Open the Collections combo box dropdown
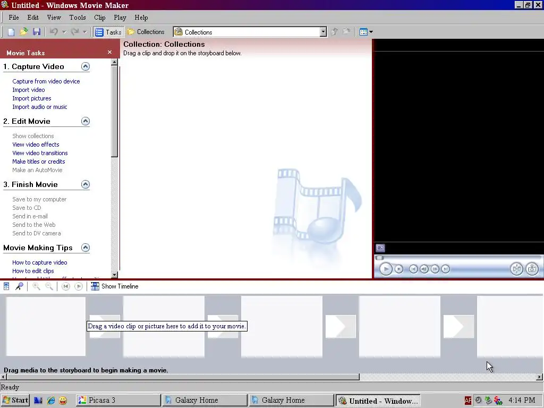The height and width of the screenshot is (408, 544). 323,32
